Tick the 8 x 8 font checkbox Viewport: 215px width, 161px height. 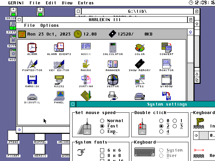(x=102, y=156)
